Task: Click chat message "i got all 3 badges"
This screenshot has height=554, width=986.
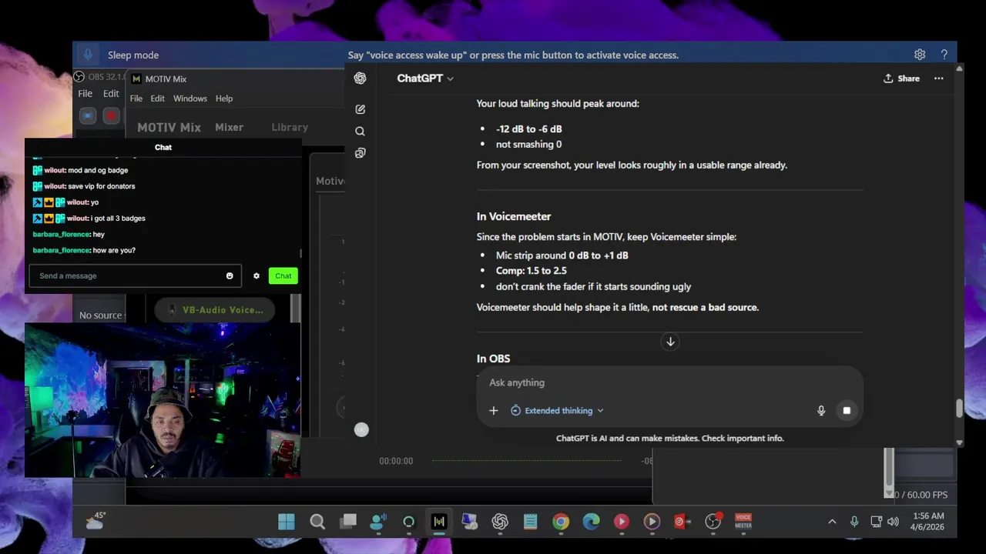Action: 118,219
